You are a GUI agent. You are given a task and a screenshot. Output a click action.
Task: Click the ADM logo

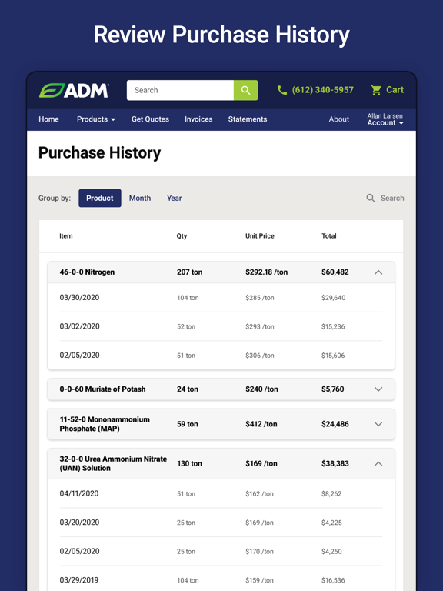tap(74, 91)
